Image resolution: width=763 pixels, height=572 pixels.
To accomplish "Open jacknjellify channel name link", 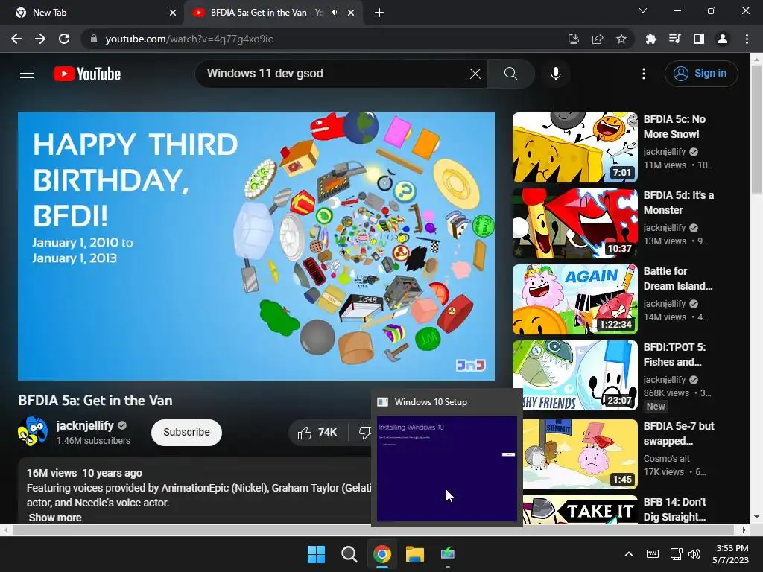I will point(85,425).
